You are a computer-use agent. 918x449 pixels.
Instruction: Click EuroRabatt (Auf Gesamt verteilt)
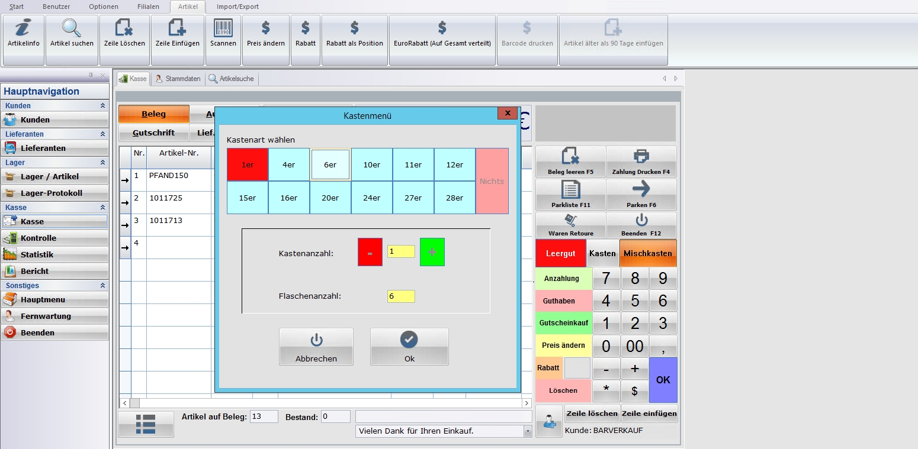pos(442,40)
